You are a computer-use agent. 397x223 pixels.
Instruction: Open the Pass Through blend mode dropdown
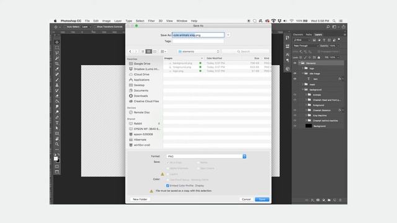point(306,46)
